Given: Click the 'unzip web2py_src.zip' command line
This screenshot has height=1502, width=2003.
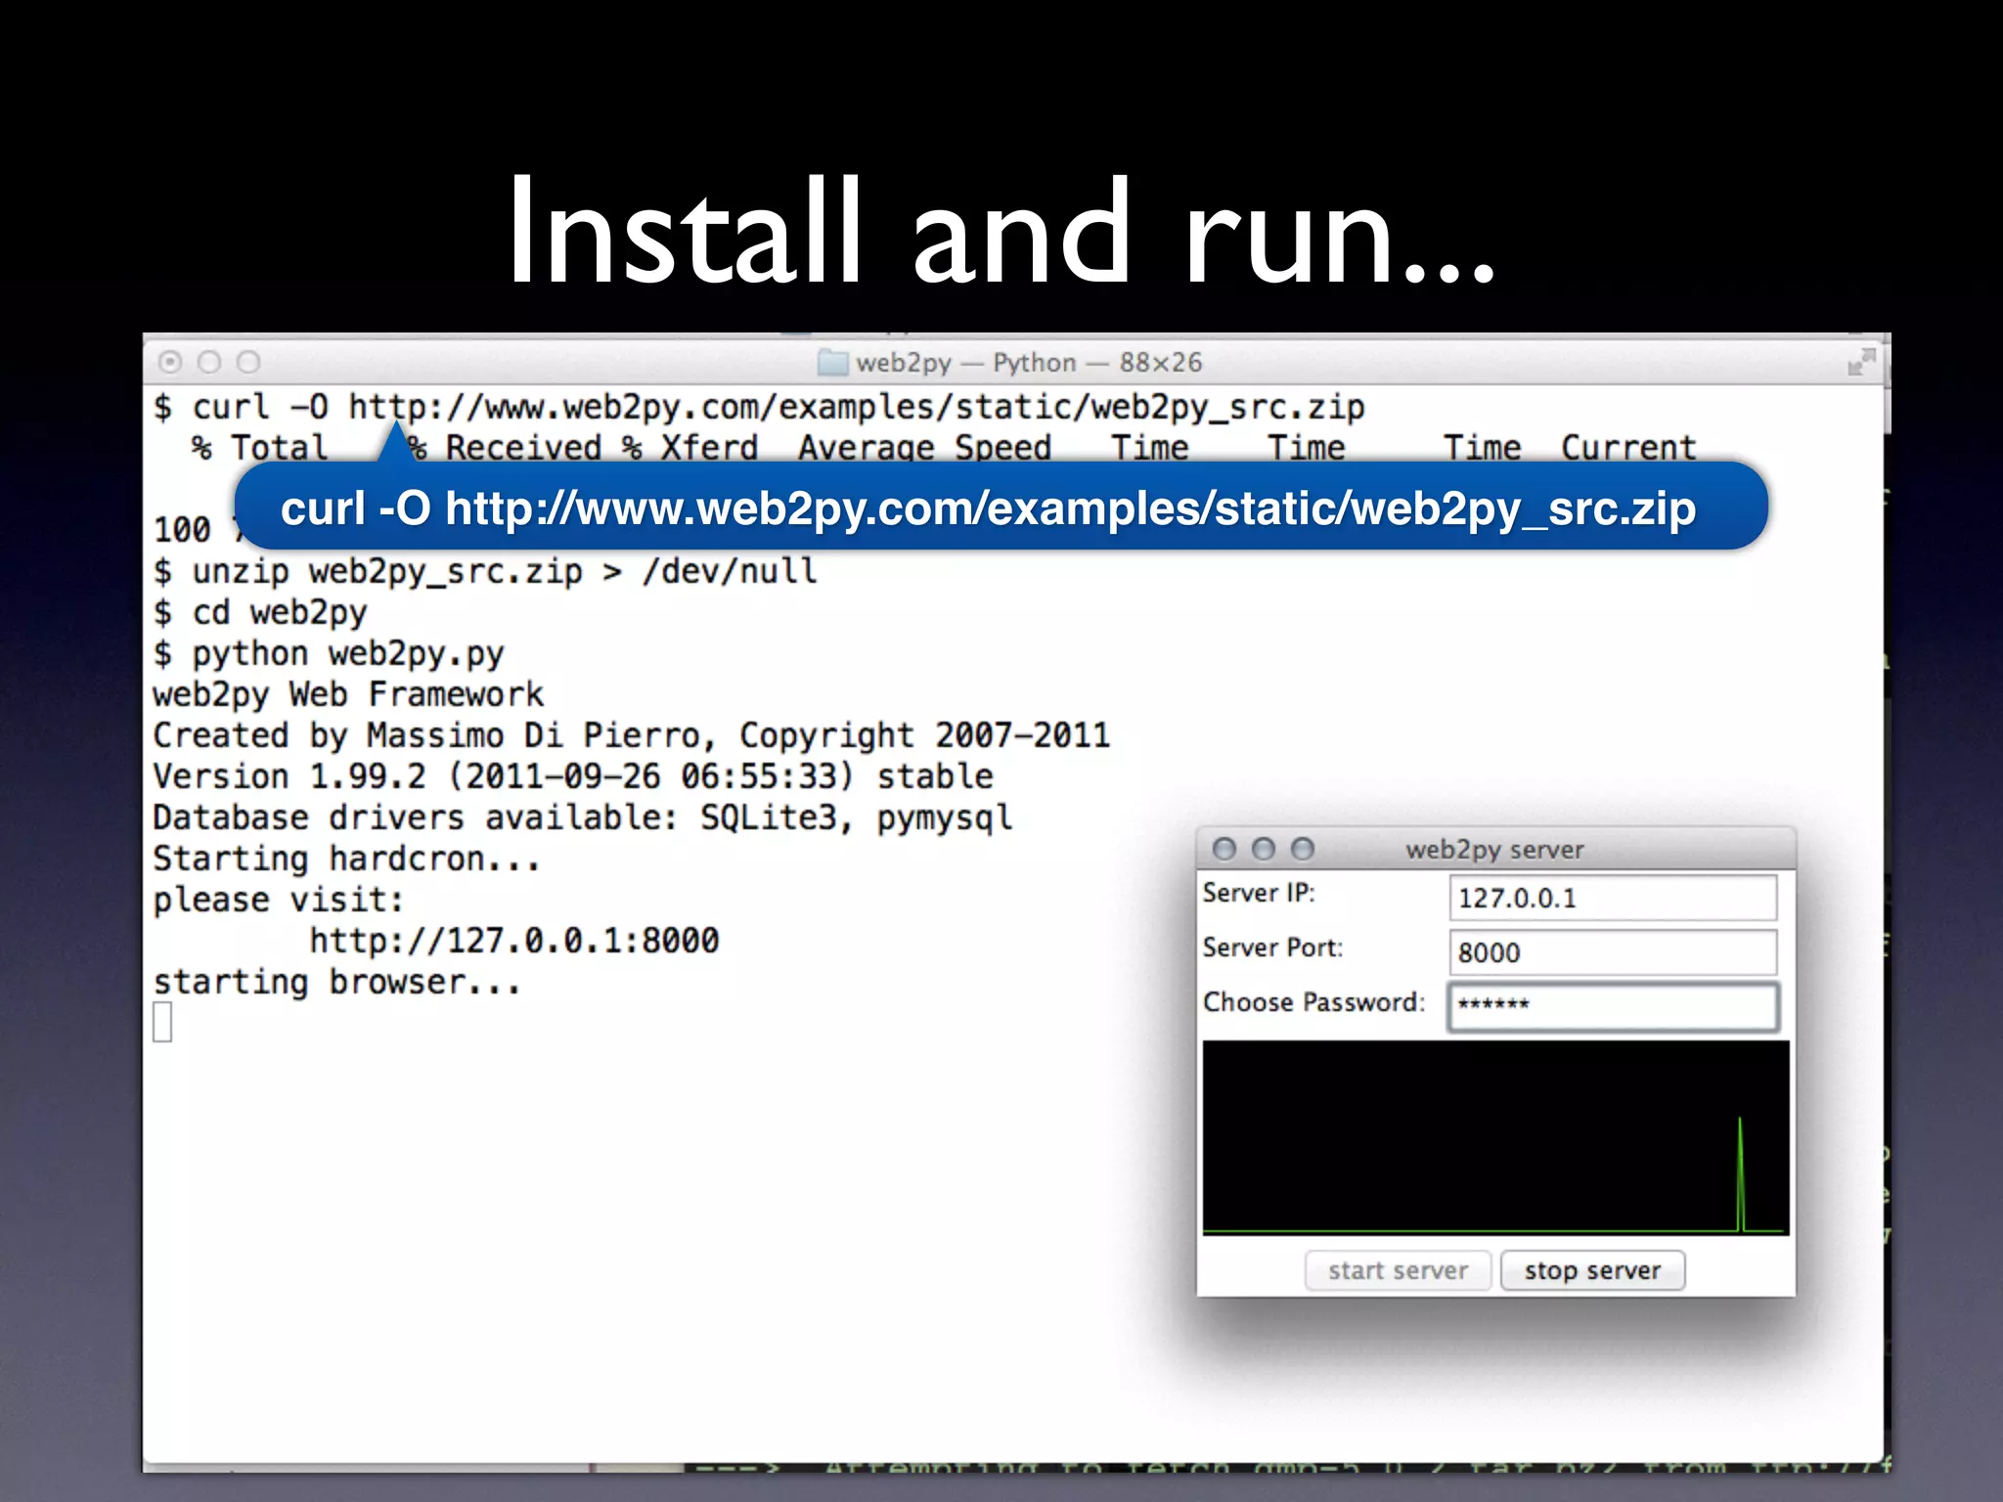Looking at the screenshot, I should (485, 571).
